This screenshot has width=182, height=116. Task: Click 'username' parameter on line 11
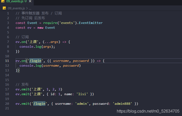tap(61, 61)
